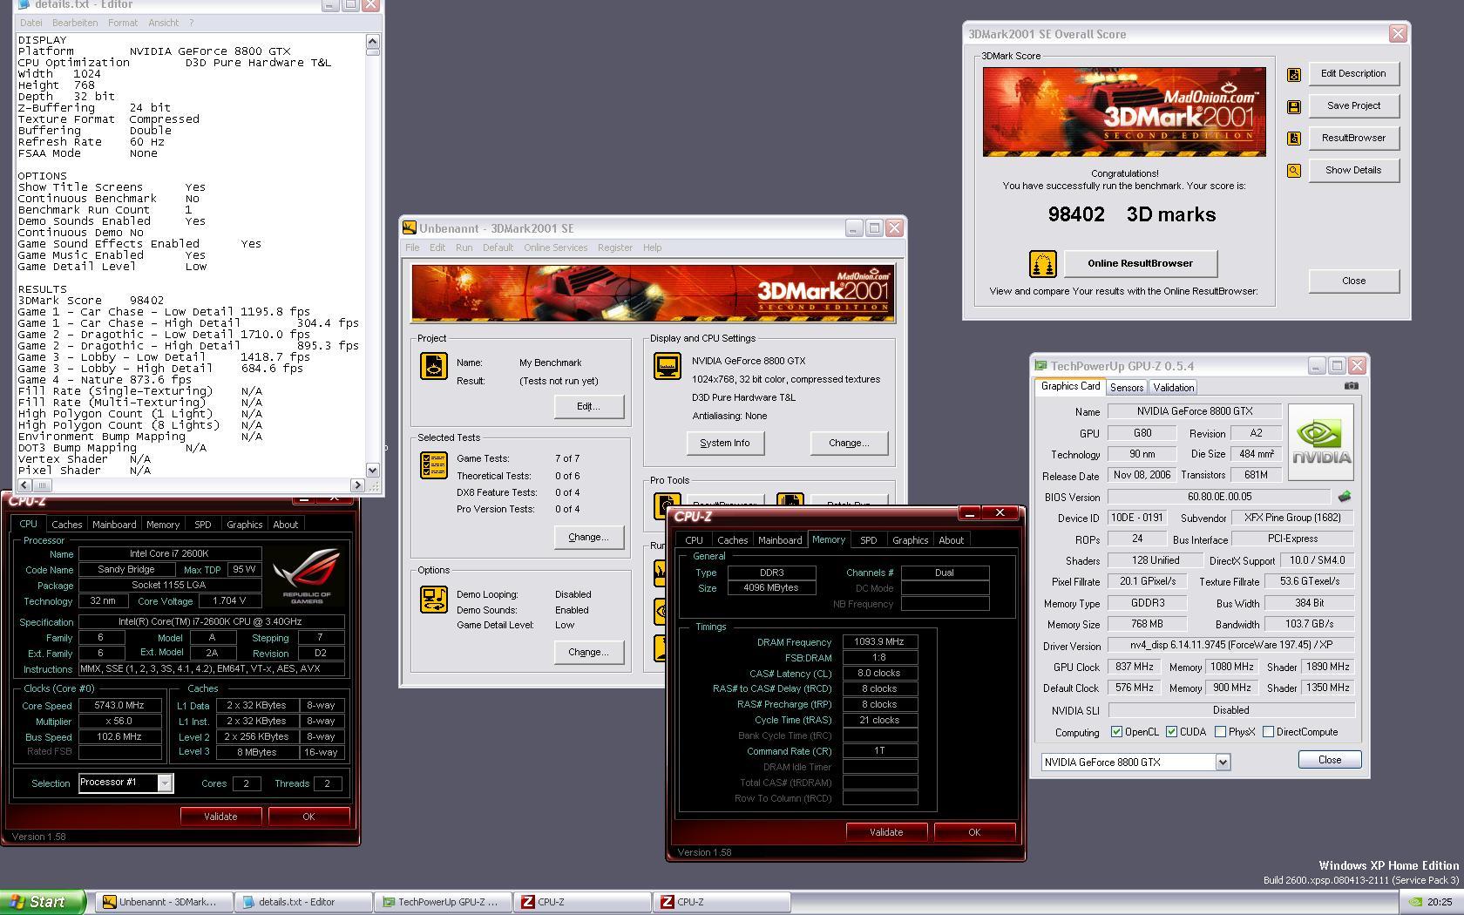Open the Processor #1 selection dropdown
The height and width of the screenshot is (915, 1464).
pyautogui.click(x=165, y=783)
